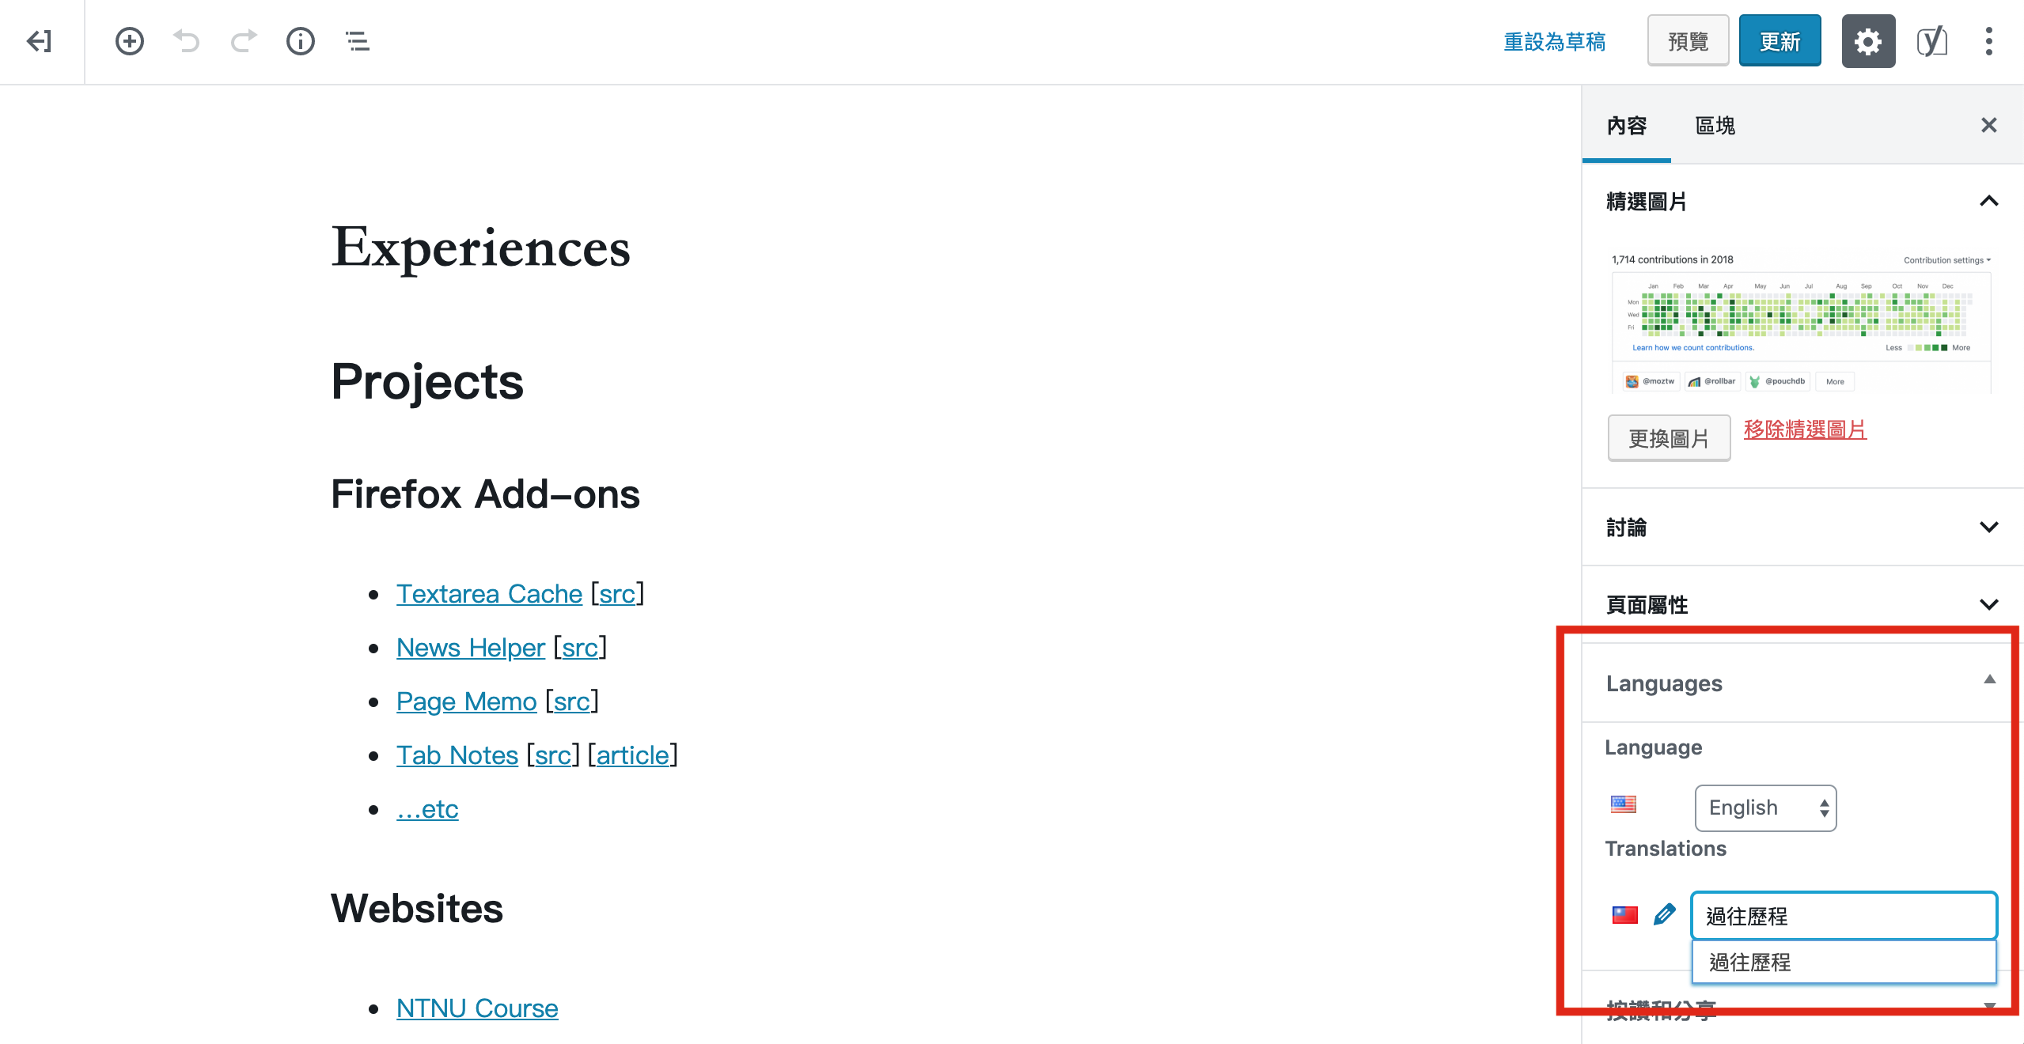Expand the 頁面屬性 panel
The width and height of the screenshot is (2024, 1044).
(1989, 605)
